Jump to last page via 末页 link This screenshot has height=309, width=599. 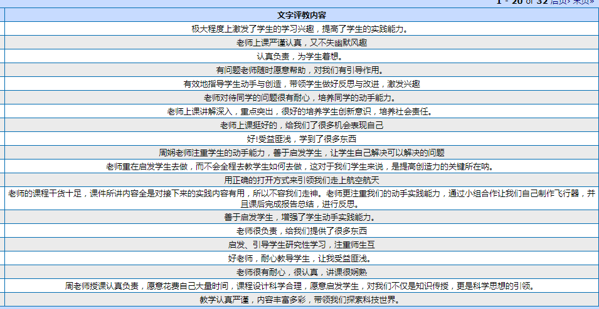583,3
